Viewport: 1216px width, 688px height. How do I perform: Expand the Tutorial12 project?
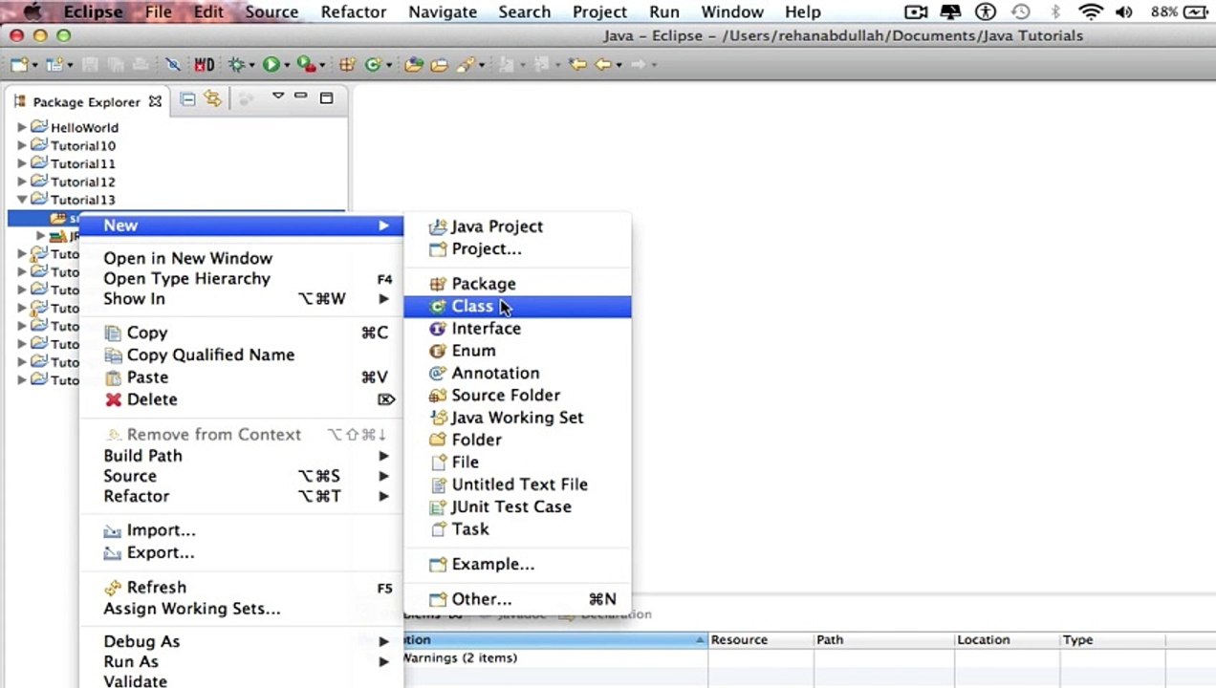click(22, 182)
